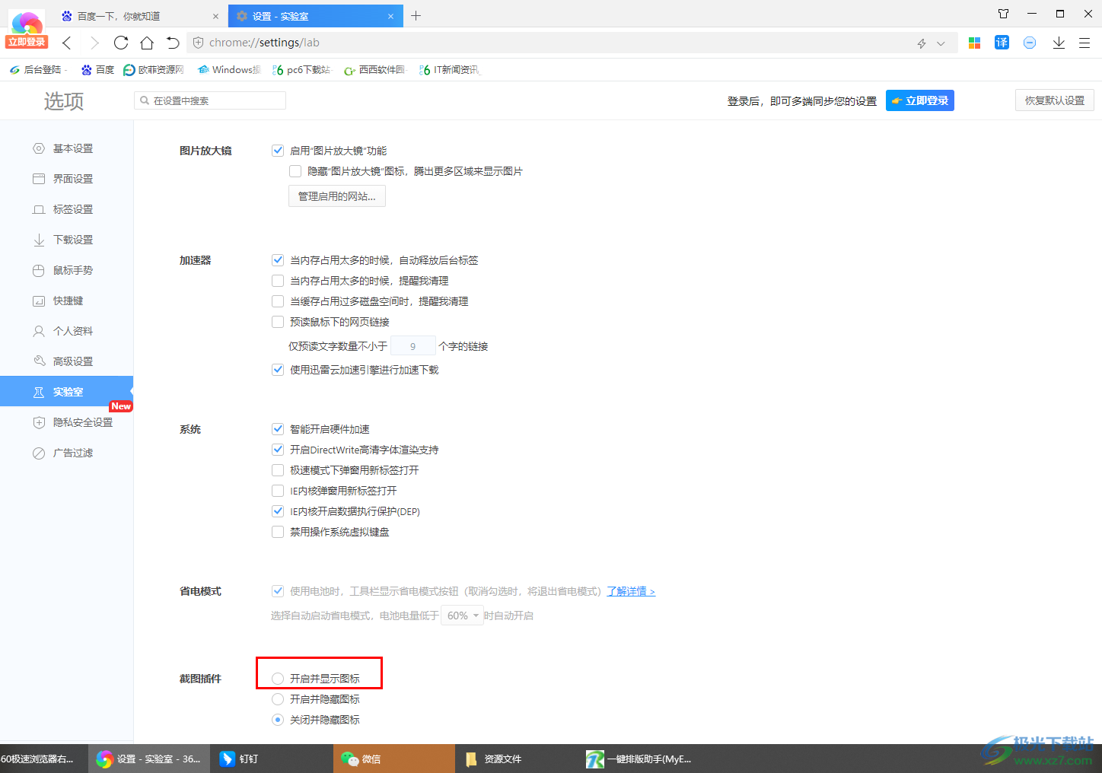
Task: Select 关闭并隐藏图标 radio button
Action: [278, 720]
